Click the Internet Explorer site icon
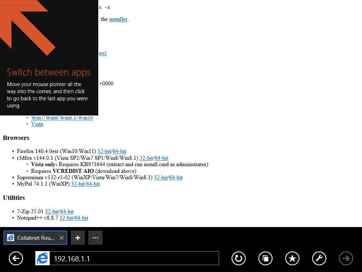 tap(42, 258)
